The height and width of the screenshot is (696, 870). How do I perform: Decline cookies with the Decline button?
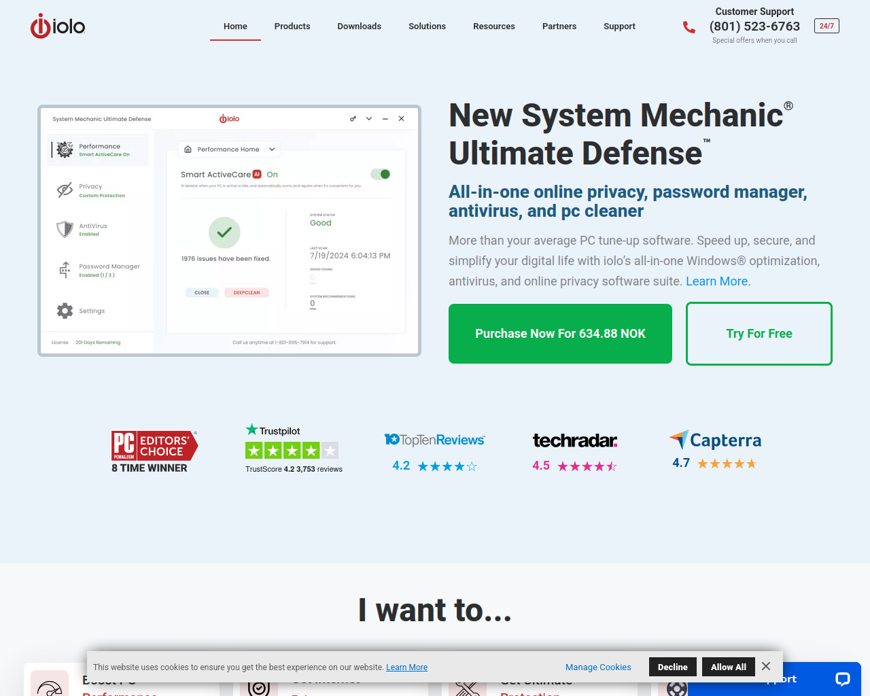click(x=673, y=667)
